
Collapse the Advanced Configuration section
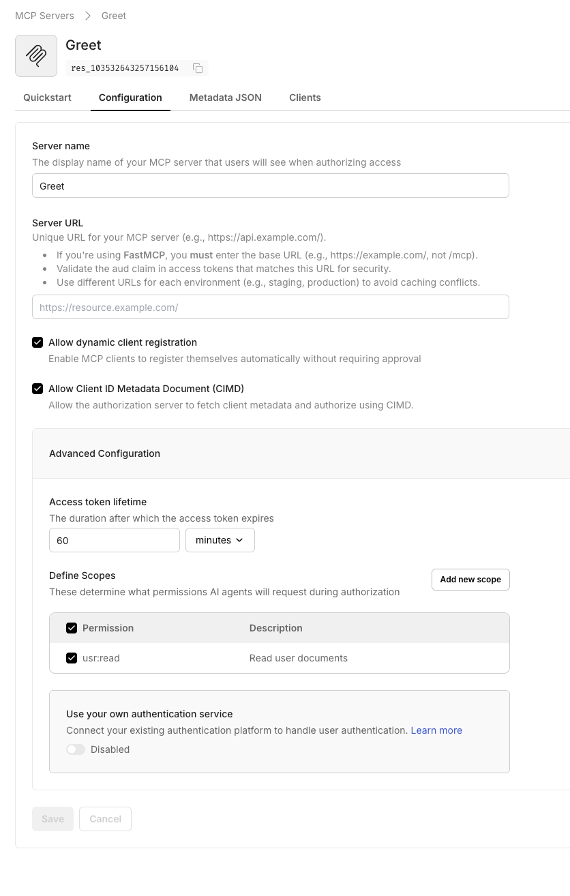[x=104, y=453]
